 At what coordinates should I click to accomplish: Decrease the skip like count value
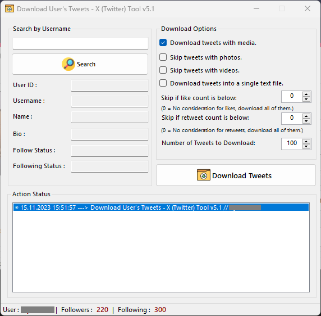pos(306,100)
